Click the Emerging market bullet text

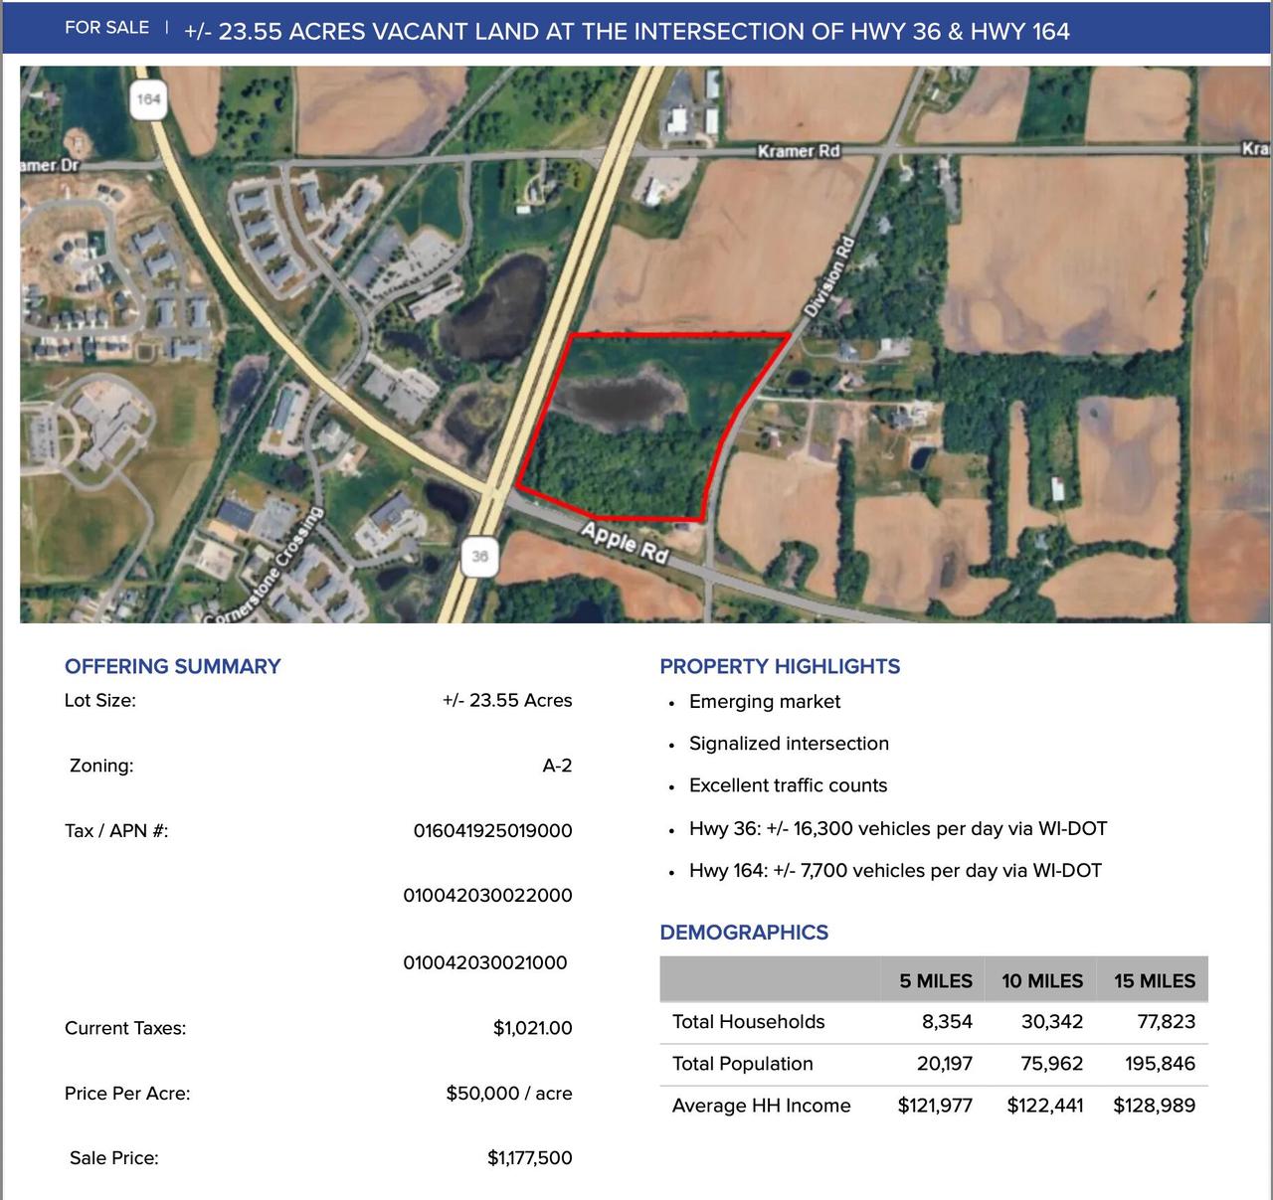[x=765, y=702]
